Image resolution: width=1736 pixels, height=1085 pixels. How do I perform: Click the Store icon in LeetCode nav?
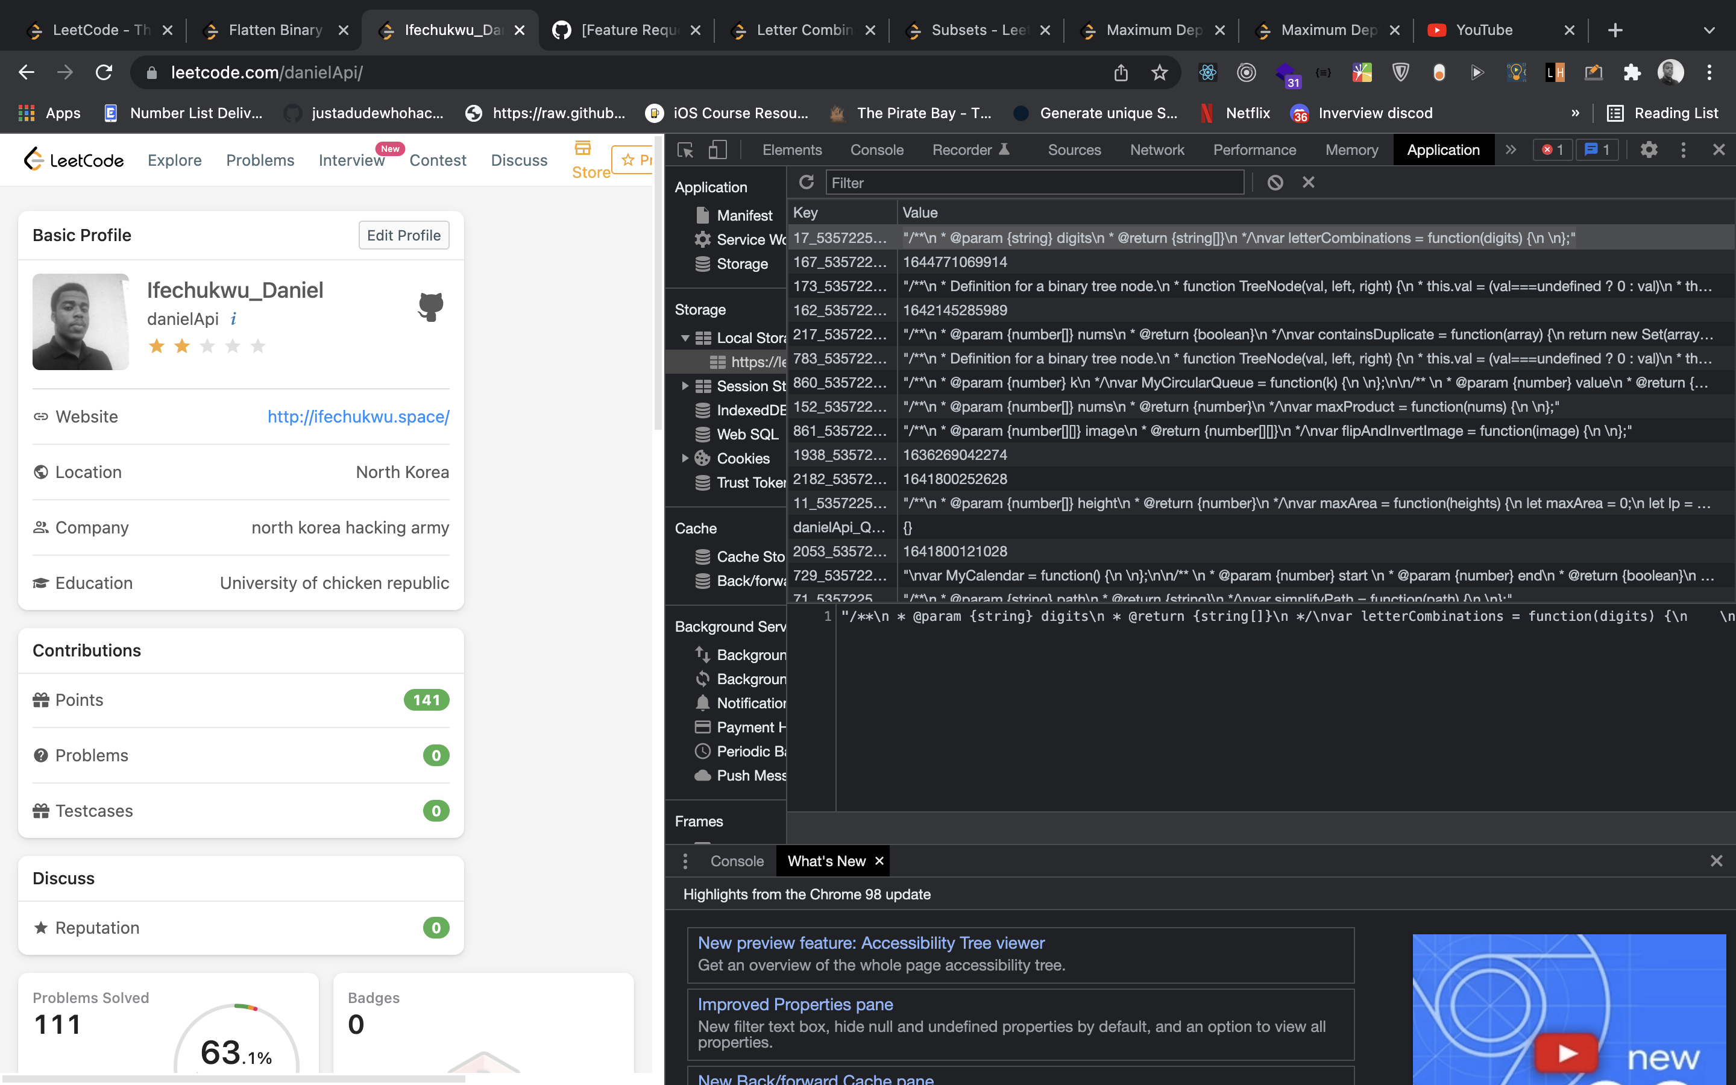pos(582,148)
